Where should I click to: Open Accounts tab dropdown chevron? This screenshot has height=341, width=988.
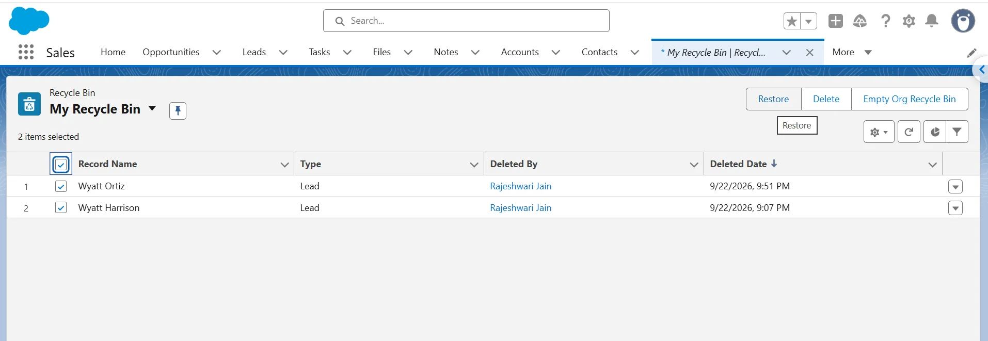(x=555, y=53)
